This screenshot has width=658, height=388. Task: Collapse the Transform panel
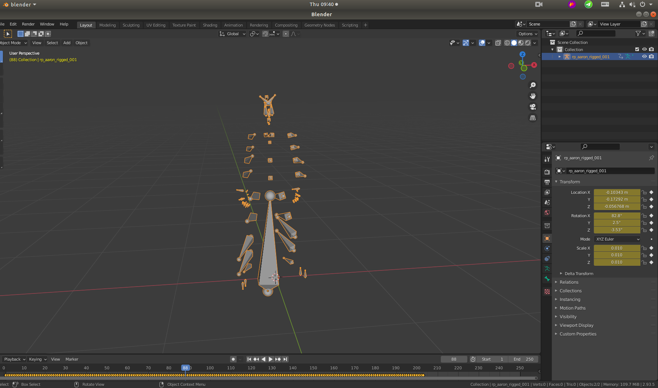tap(569, 182)
